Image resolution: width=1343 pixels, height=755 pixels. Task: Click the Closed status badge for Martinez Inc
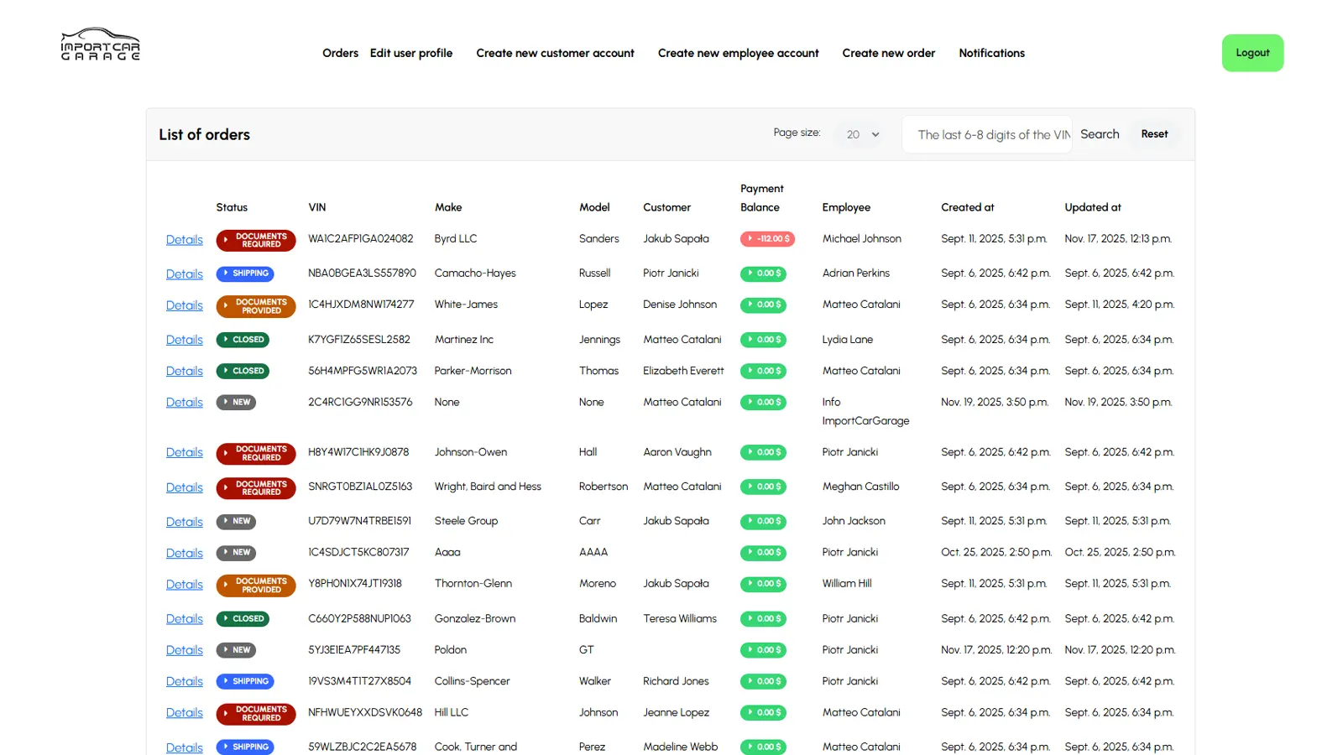coord(243,340)
